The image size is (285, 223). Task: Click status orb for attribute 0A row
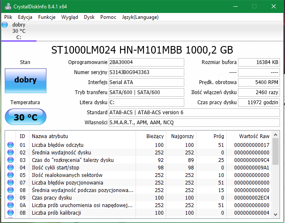(x=10, y=205)
